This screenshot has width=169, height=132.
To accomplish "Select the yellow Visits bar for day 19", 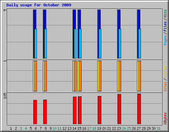I will [x=98, y=76].
